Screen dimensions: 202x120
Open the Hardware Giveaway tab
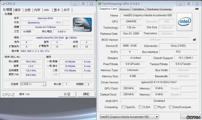tap(159, 9)
